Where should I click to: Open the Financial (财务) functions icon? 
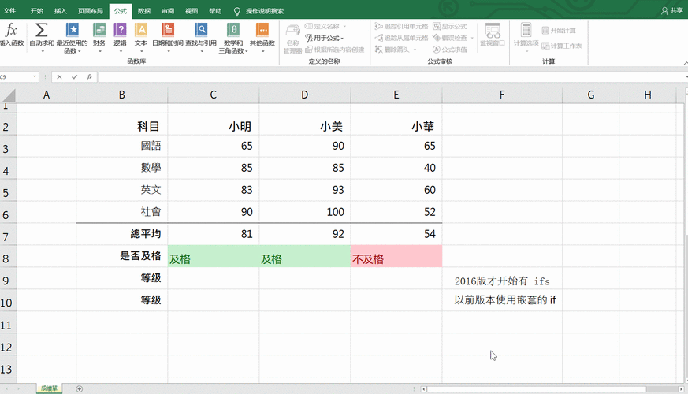click(99, 30)
